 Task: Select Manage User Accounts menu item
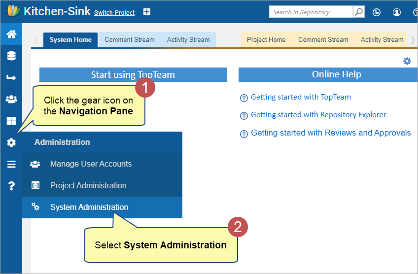(x=102, y=164)
